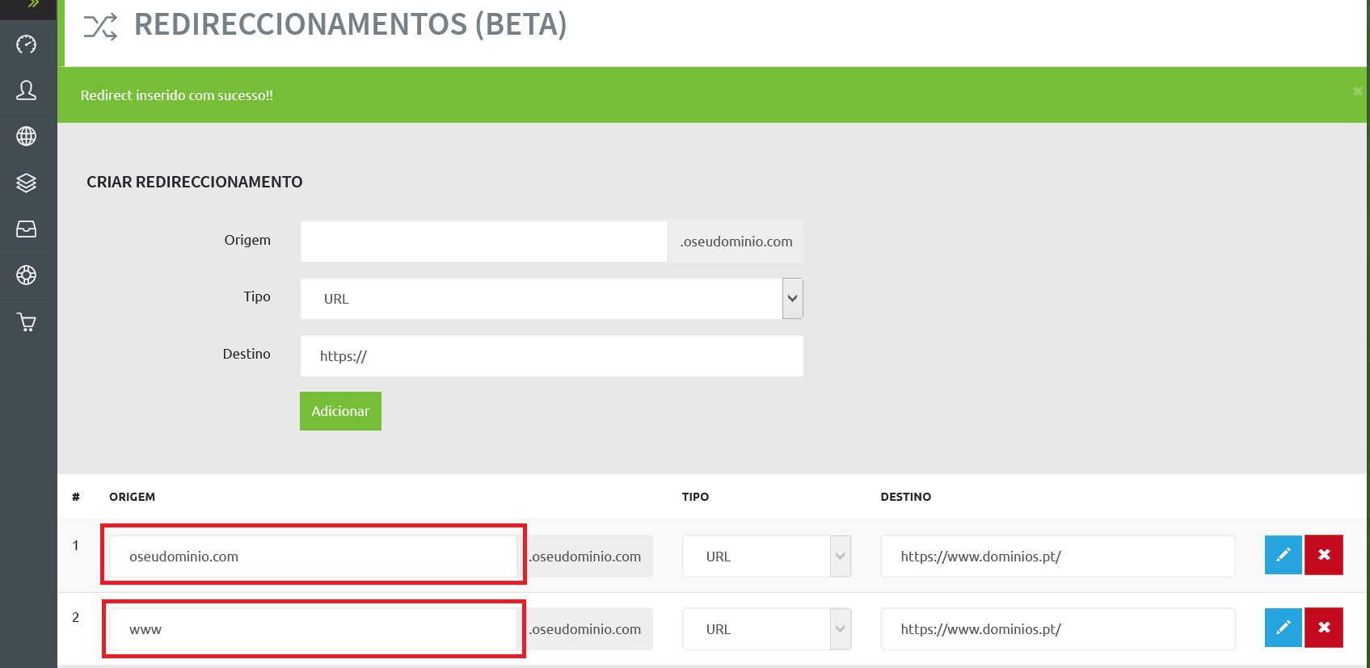1370x668 pixels.
Task: Click the Adicionar button
Action: 340,411
